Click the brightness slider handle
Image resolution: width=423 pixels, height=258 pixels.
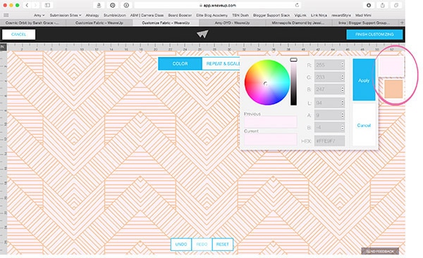(293, 60)
